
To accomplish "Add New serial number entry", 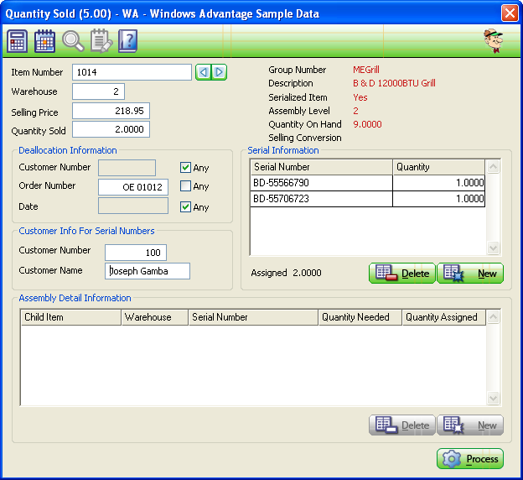I will coord(470,274).
